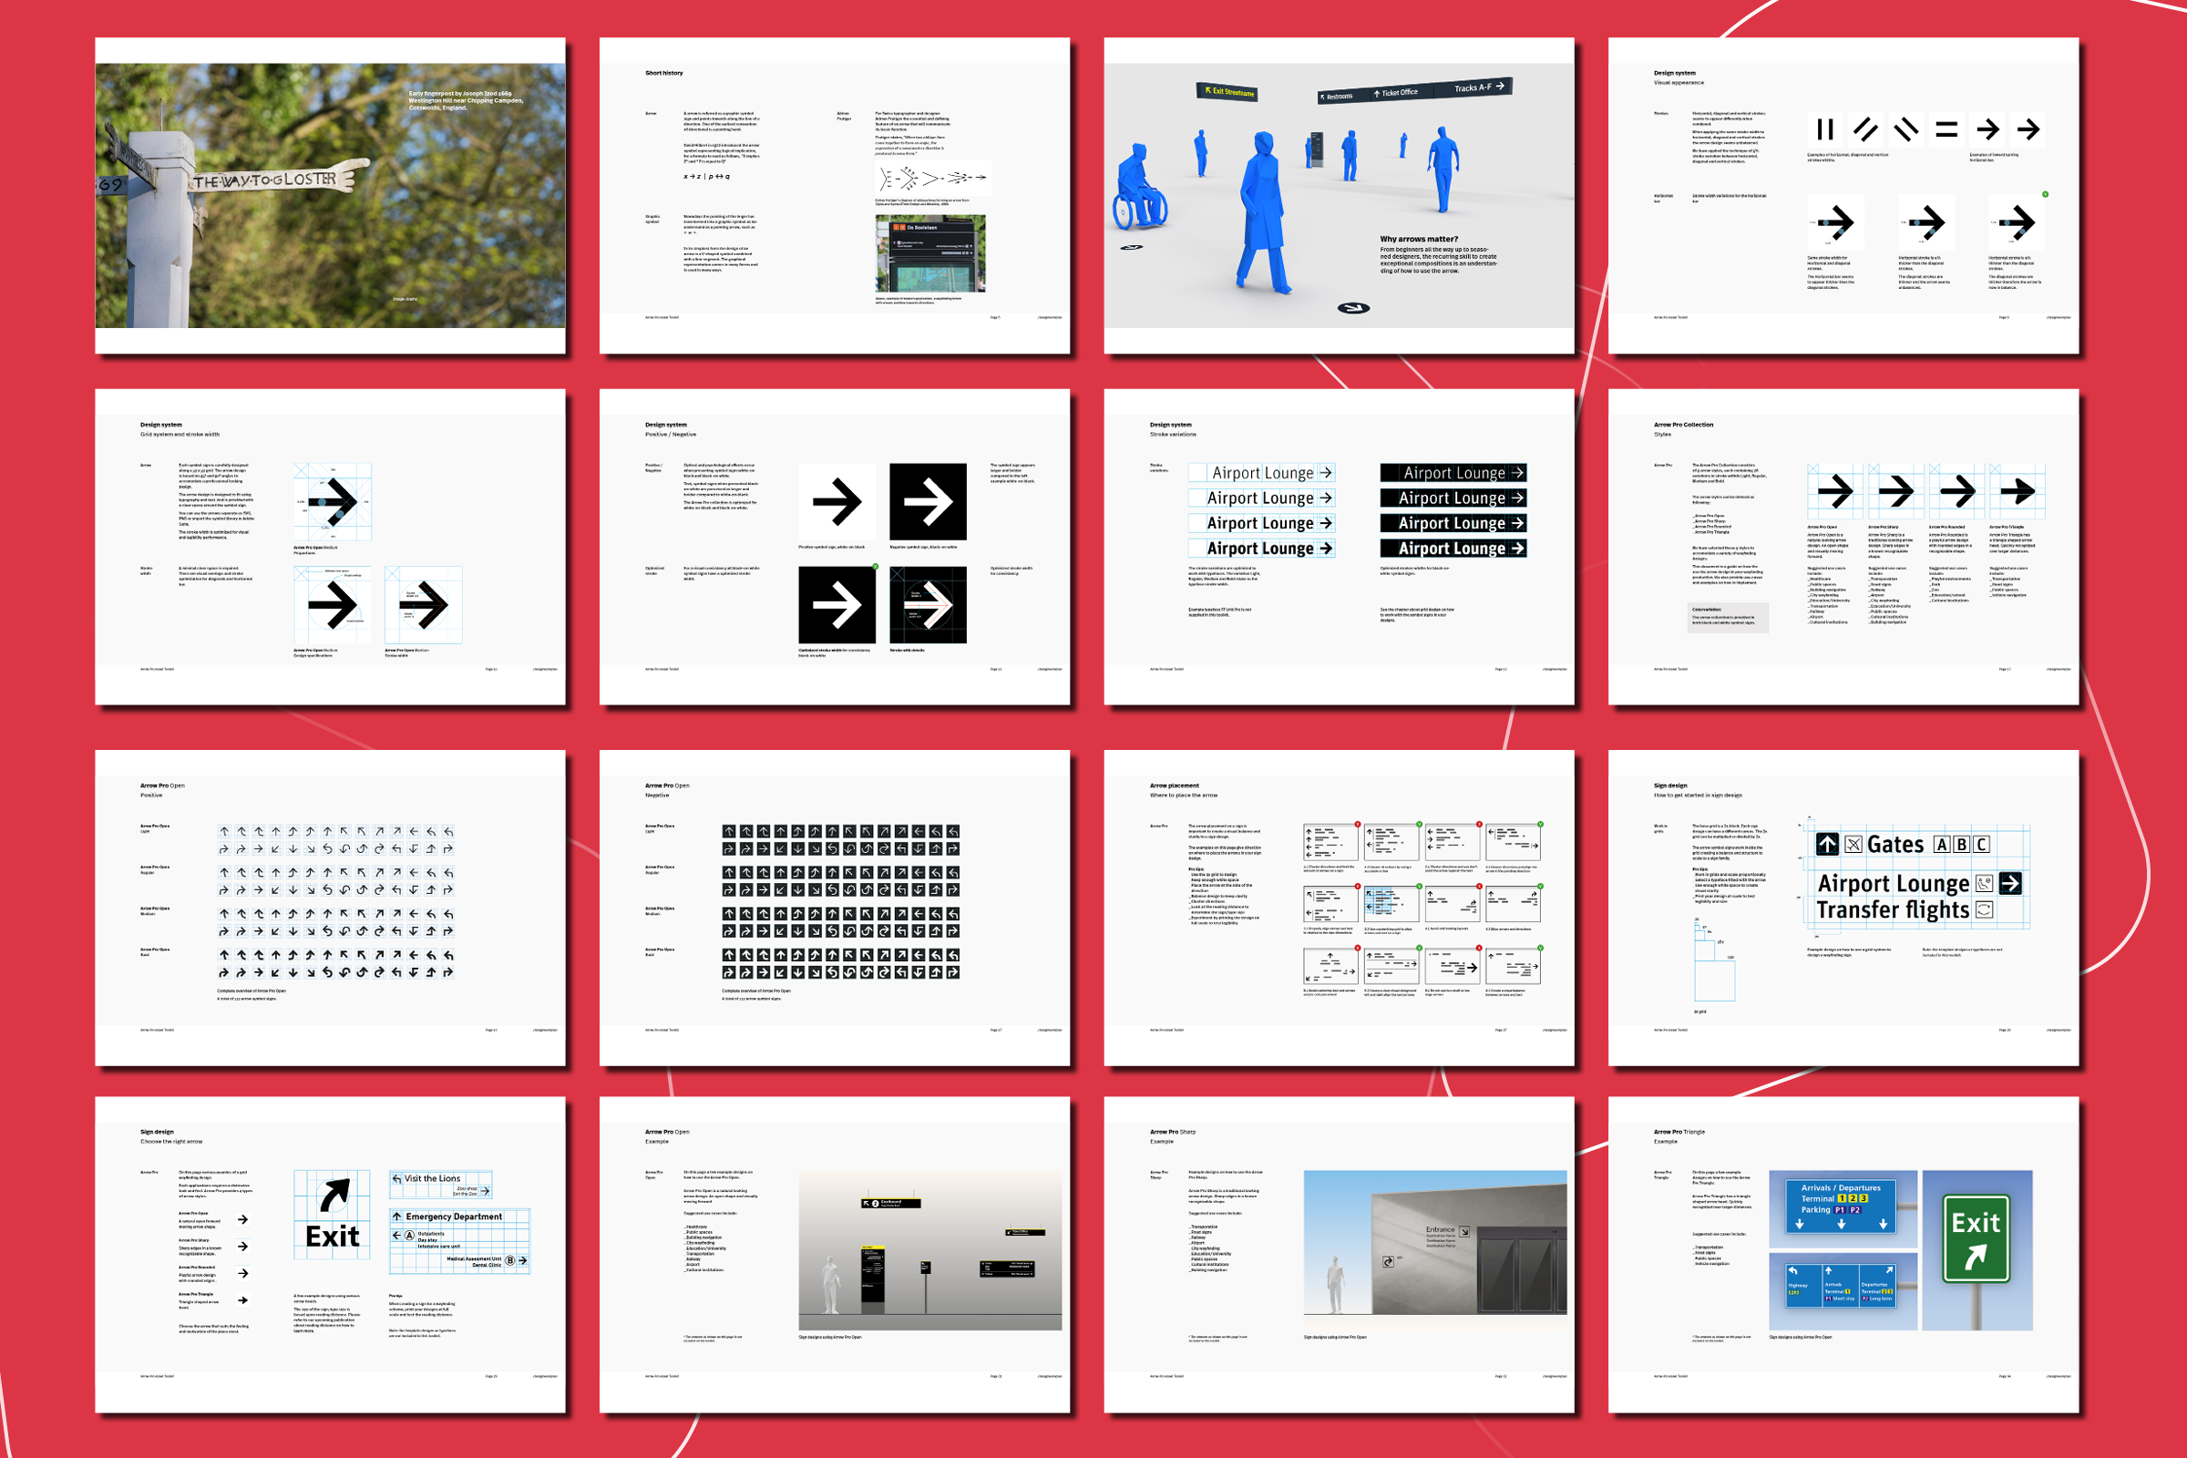Viewport: 2187px width, 1458px height.
Task: Open the Arrow Pro Triangle Example page
Action: tap(1843, 1255)
